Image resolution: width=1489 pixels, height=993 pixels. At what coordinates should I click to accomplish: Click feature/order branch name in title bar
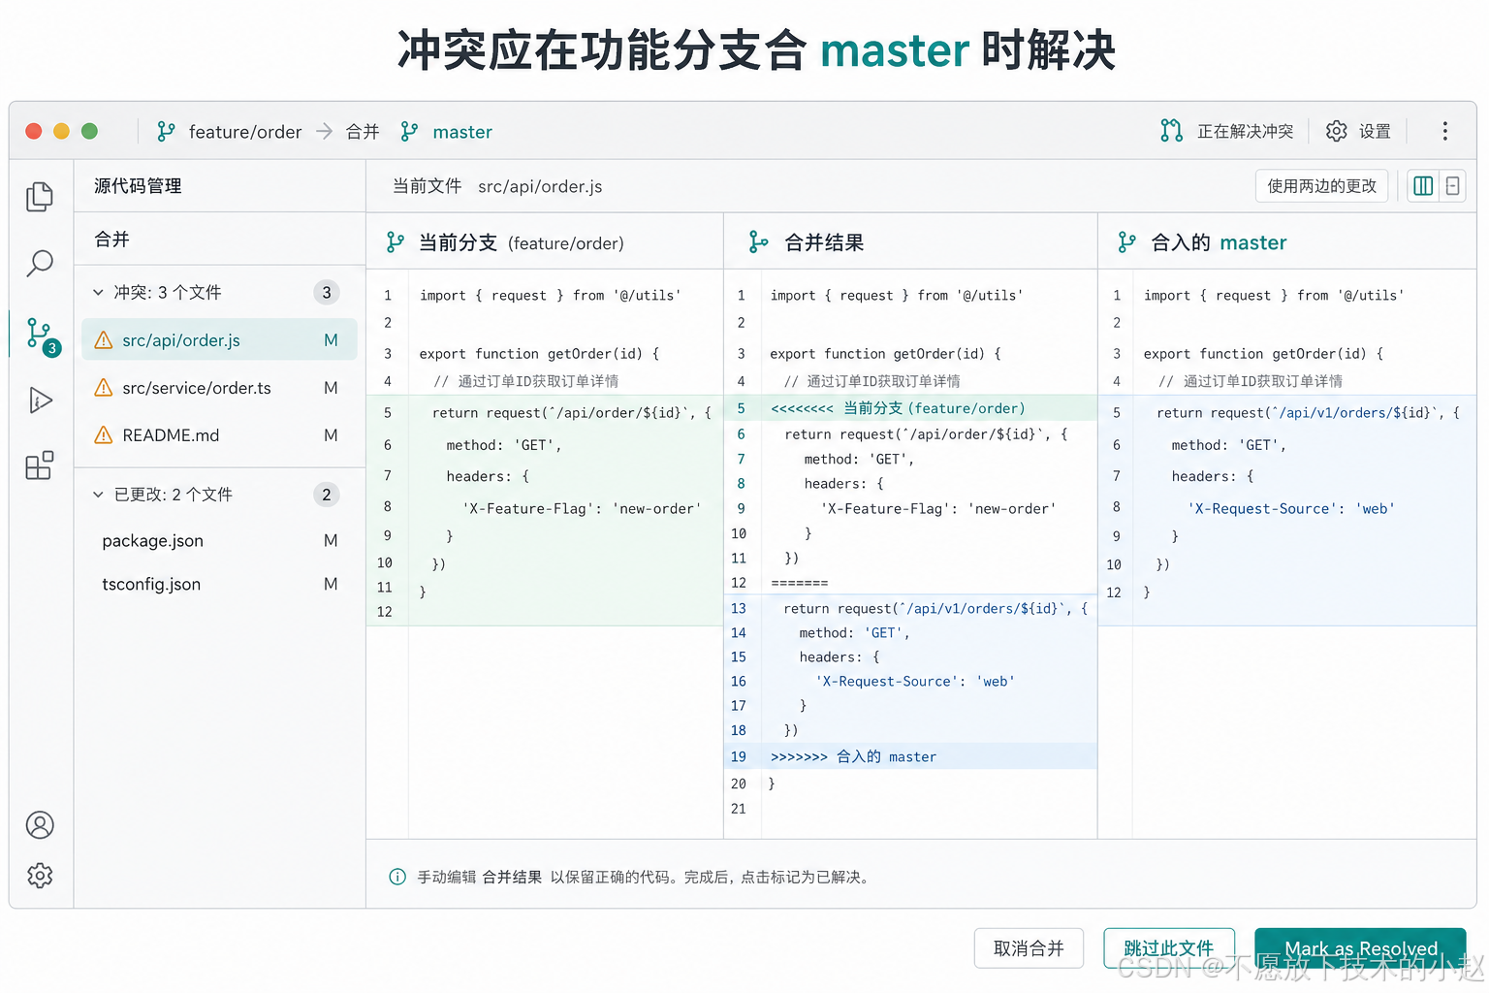pyautogui.click(x=245, y=132)
